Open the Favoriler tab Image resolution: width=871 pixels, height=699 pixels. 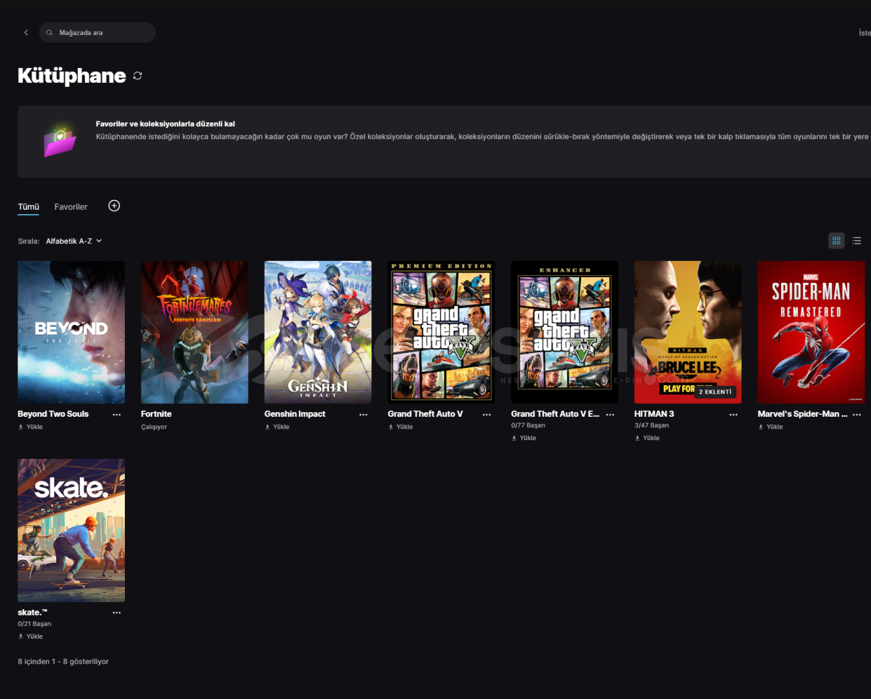pos(71,206)
